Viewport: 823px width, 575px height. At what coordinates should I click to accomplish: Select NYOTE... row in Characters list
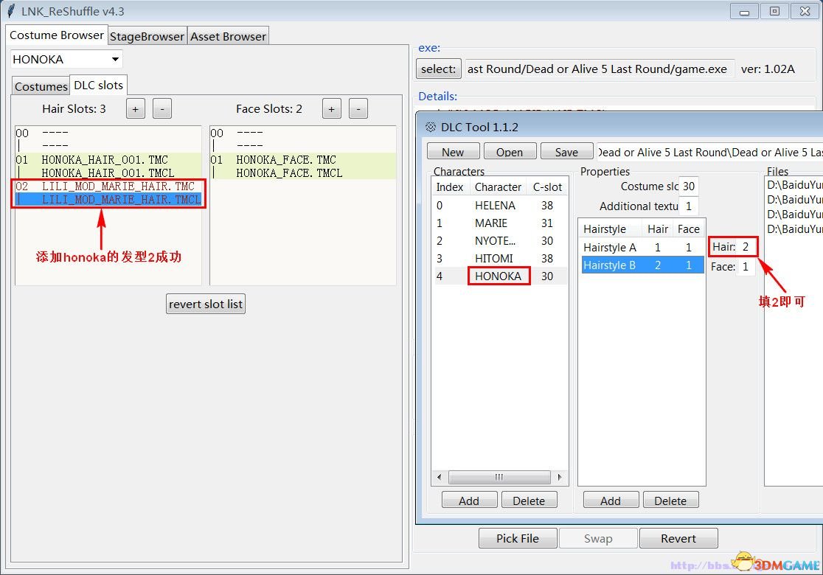pyautogui.click(x=500, y=241)
